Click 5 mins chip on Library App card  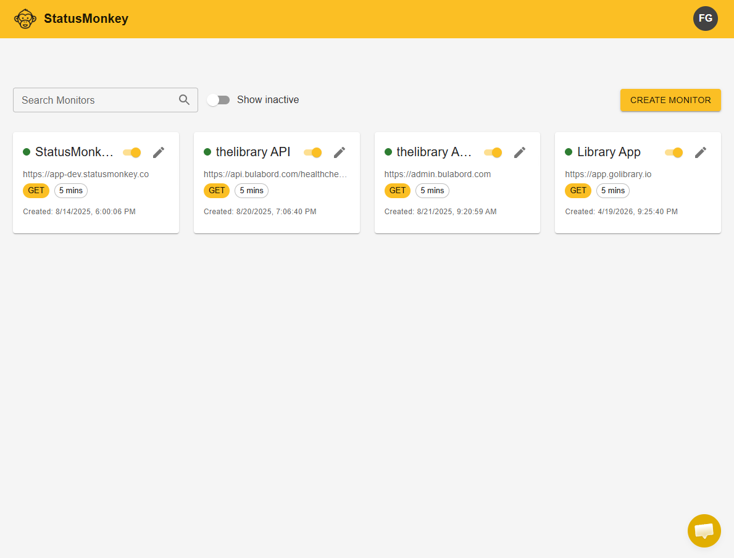click(x=613, y=191)
